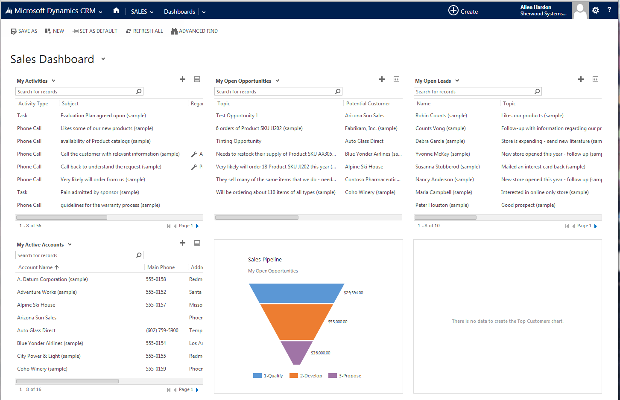
Task: Open My Activities view selector
Action: [53, 81]
